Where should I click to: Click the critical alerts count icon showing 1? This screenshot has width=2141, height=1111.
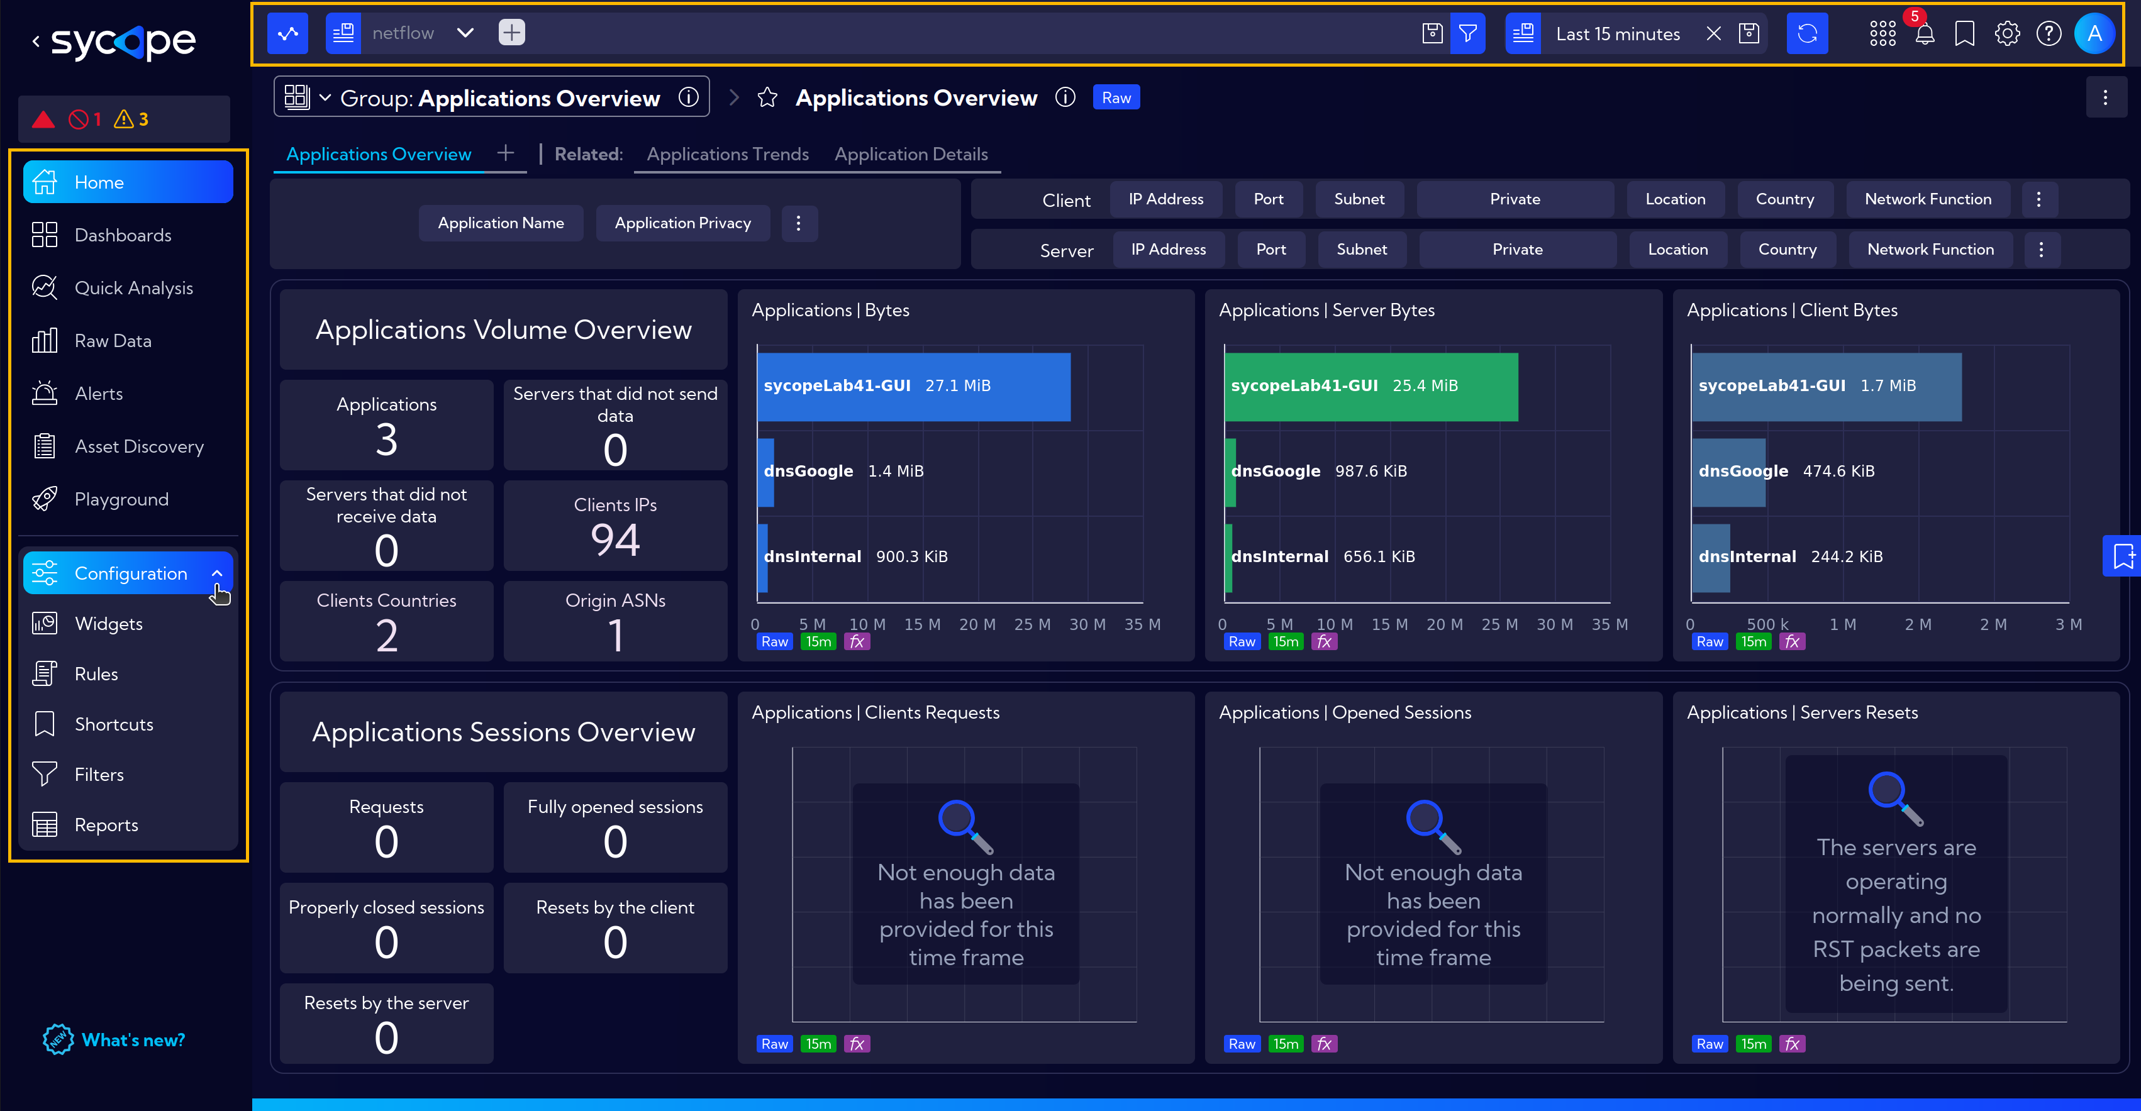click(x=85, y=119)
